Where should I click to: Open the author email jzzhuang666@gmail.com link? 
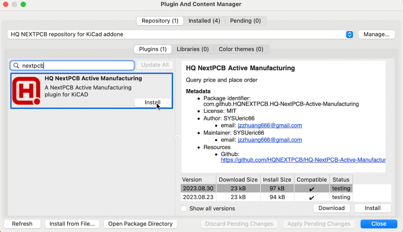pyautogui.click(x=270, y=125)
